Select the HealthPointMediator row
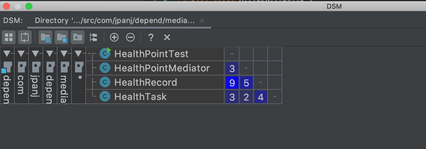The image size is (426, 149). [x=162, y=68]
